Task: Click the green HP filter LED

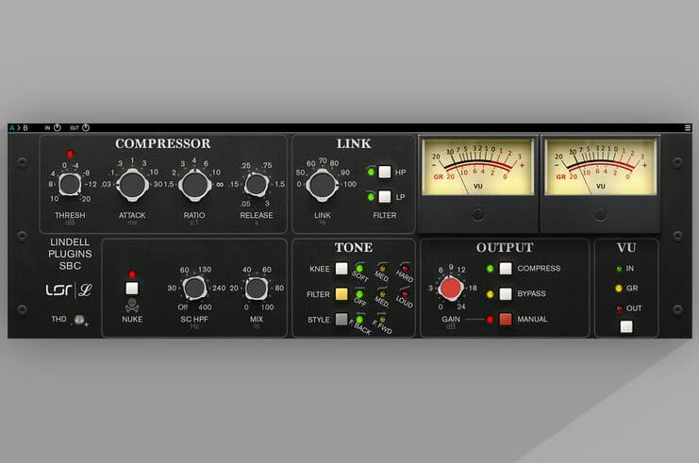Action: [371, 172]
